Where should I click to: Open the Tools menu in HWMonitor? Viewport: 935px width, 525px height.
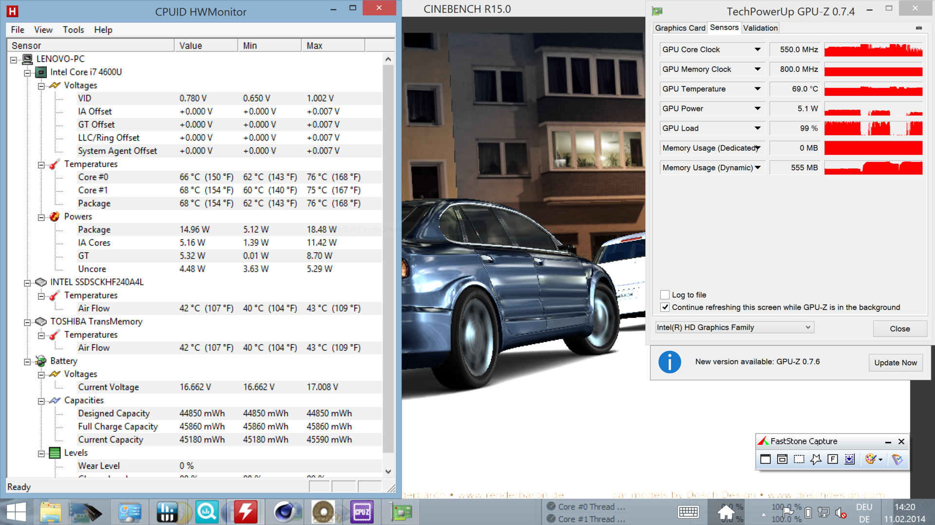click(x=73, y=30)
